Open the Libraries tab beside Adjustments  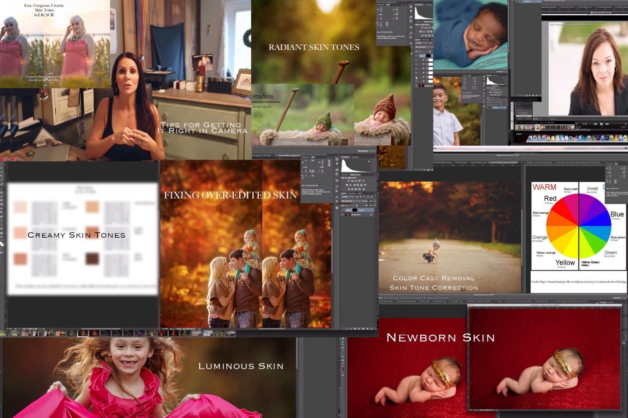coord(345,175)
